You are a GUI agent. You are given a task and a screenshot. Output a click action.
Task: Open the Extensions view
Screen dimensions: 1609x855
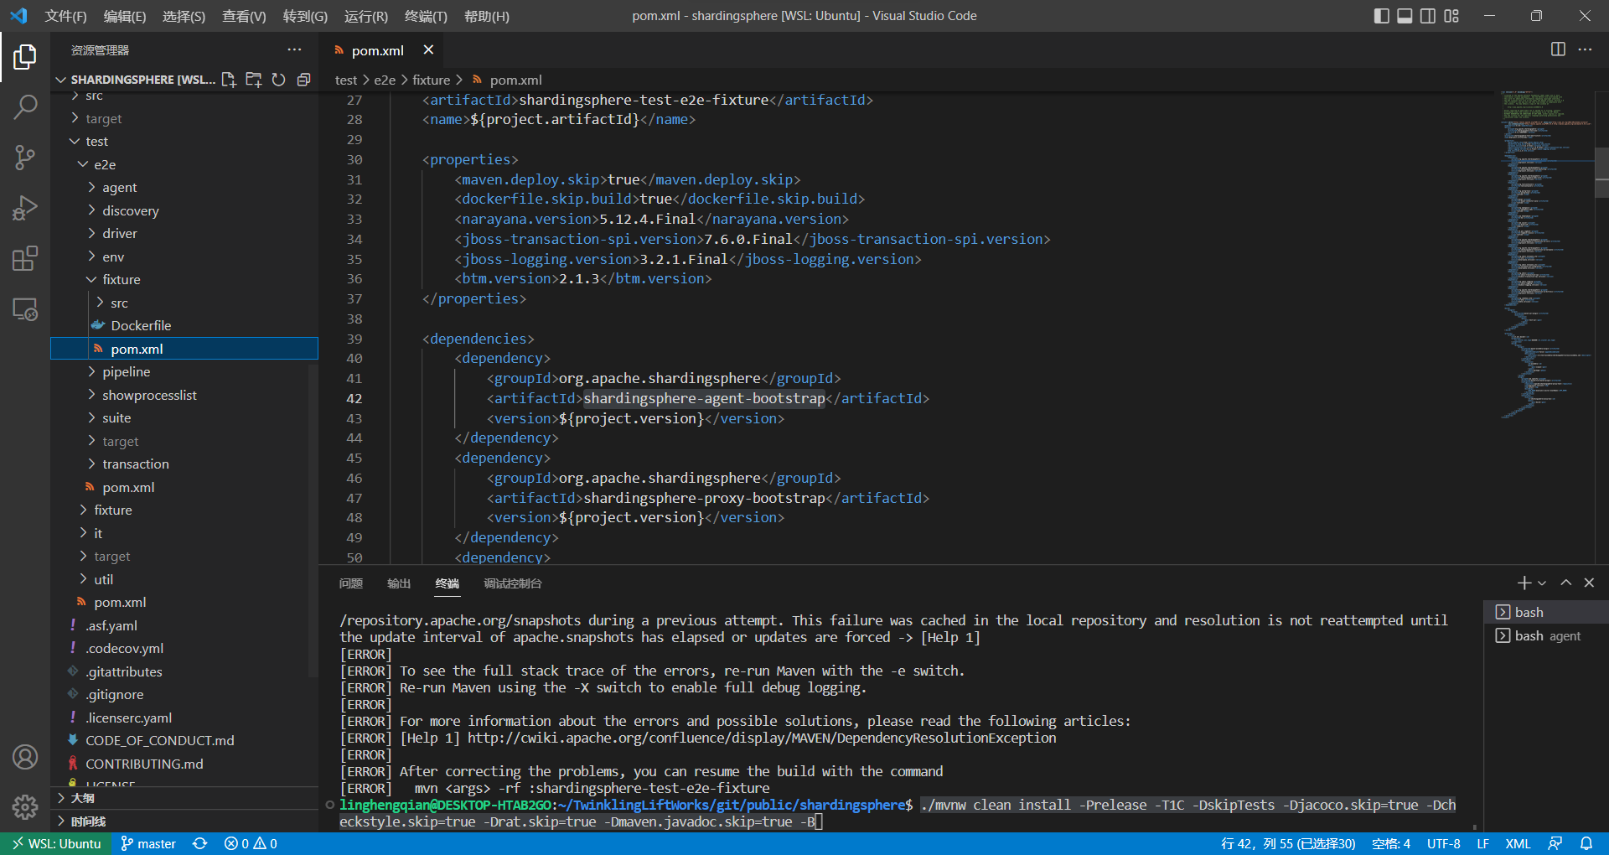pos(25,258)
